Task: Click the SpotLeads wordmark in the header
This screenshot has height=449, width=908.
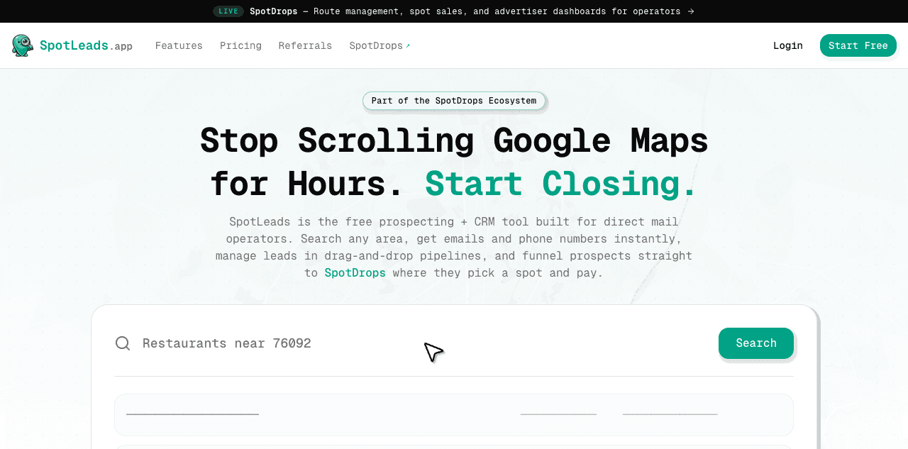Action: (x=74, y=45)
